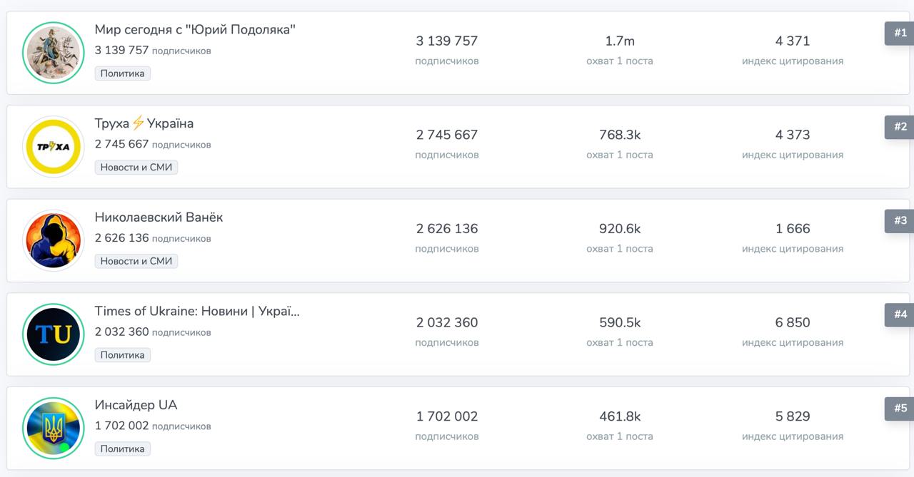Image resolution: width=914 pixels, height=477 pixels.
Task: Click the #1 rank badge
Action: click(900, 33)
